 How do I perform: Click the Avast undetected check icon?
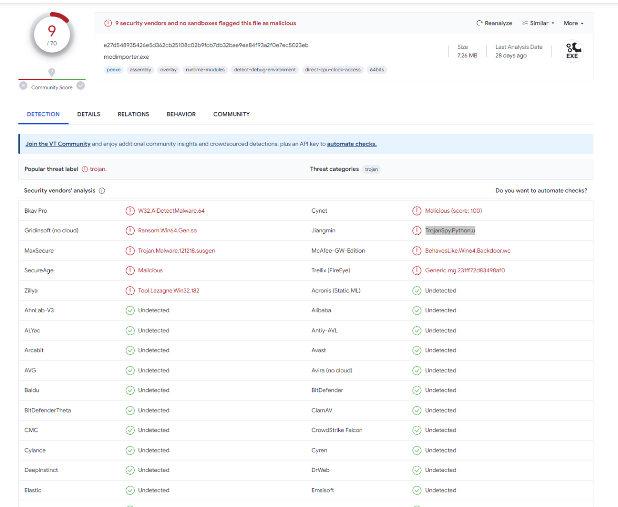pos(417,350)
